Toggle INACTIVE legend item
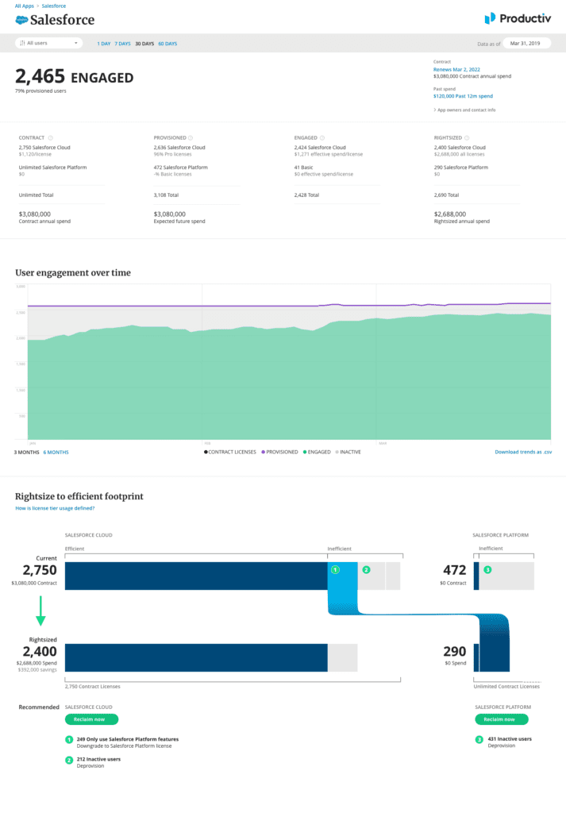Viewport: 566px width, 813px height. [348, 452]
